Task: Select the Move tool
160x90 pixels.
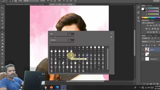Action: 2,8
